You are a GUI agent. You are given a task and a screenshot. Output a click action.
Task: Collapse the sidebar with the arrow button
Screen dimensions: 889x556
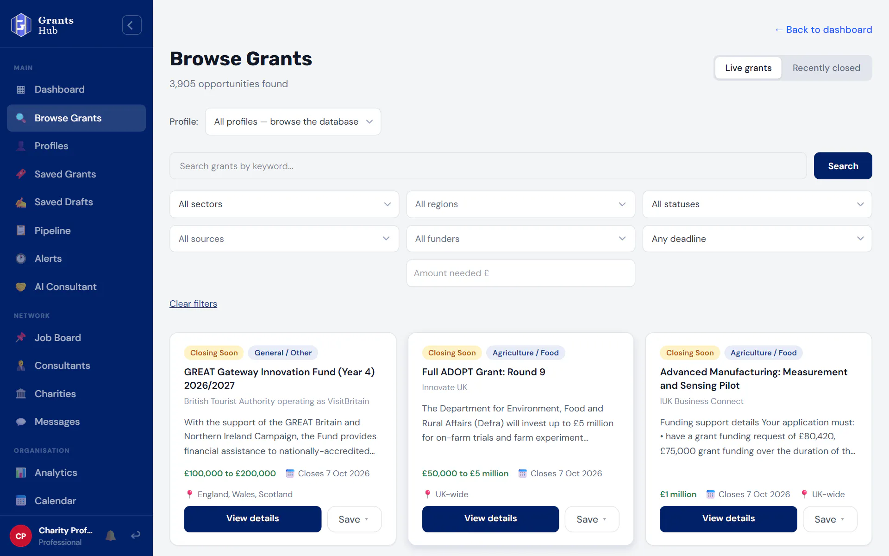[131, 25]
